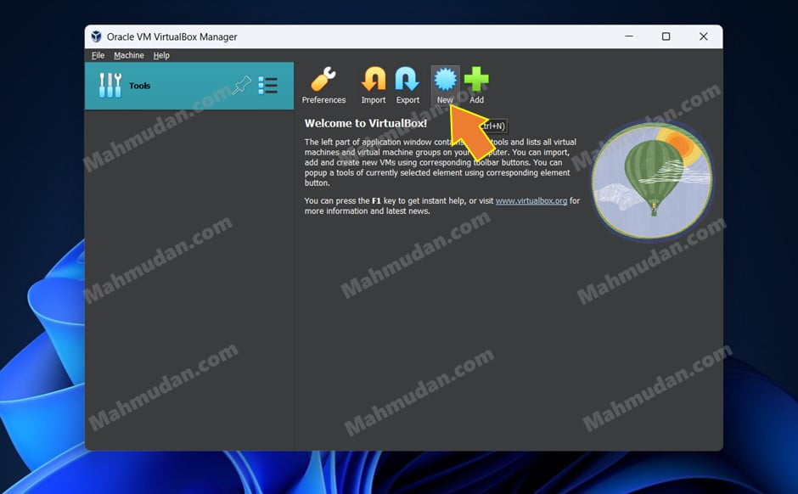The image size is (798, 494).
Task: Select the Tools entry in left panel
Action: coord(139,86)
